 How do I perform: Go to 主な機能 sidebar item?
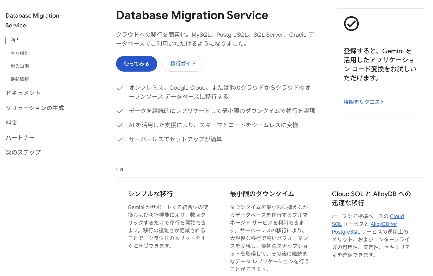tap(20, 53)
